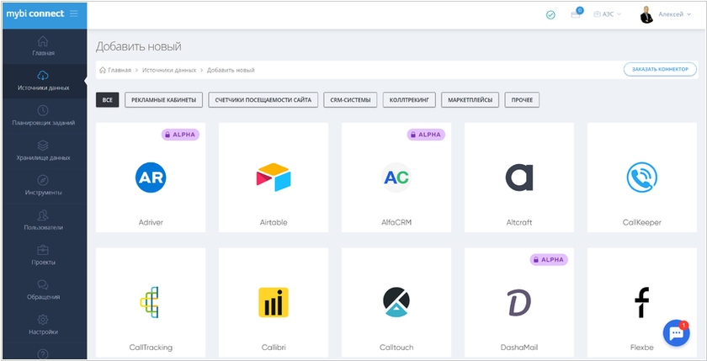Select the Callibri yellow chart logo

[x=274, y=302]
